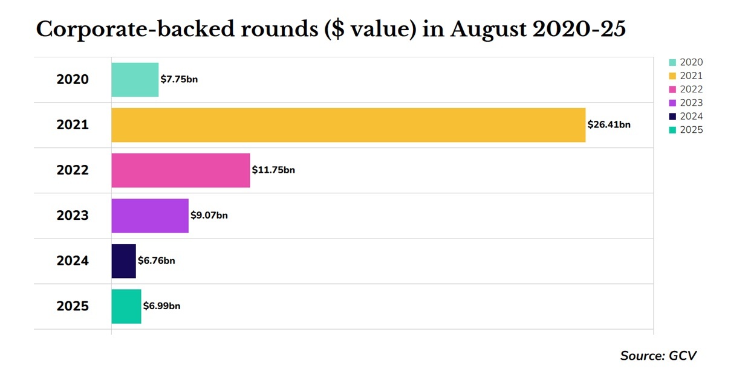Click the $7.75bn value label
The height and width of the screenshot is (372, 748).
point(179,80)
